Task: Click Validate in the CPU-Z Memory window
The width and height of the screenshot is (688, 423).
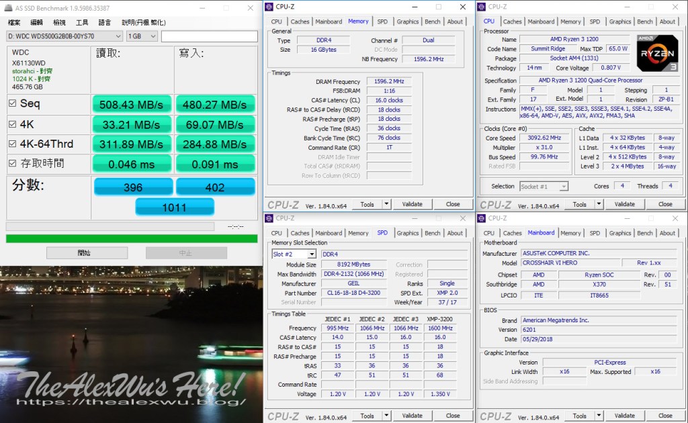Action: click(412, 204)
